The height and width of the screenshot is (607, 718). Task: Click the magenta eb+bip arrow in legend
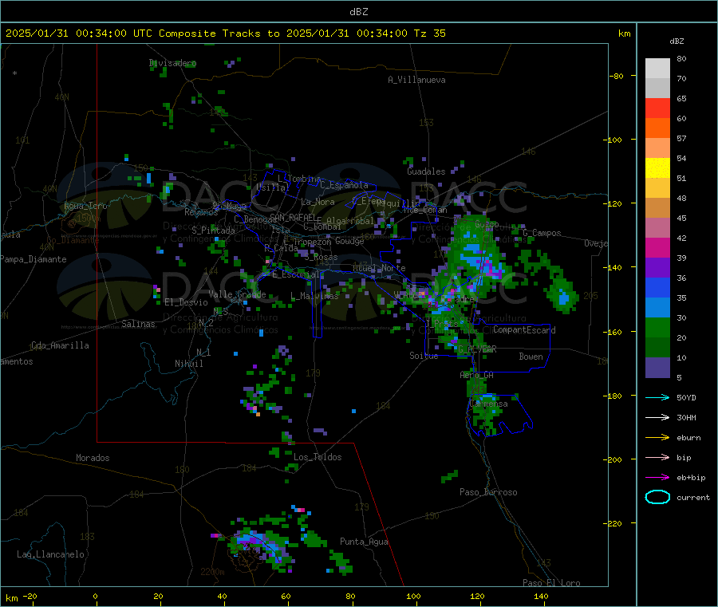(x=657, y=478)
